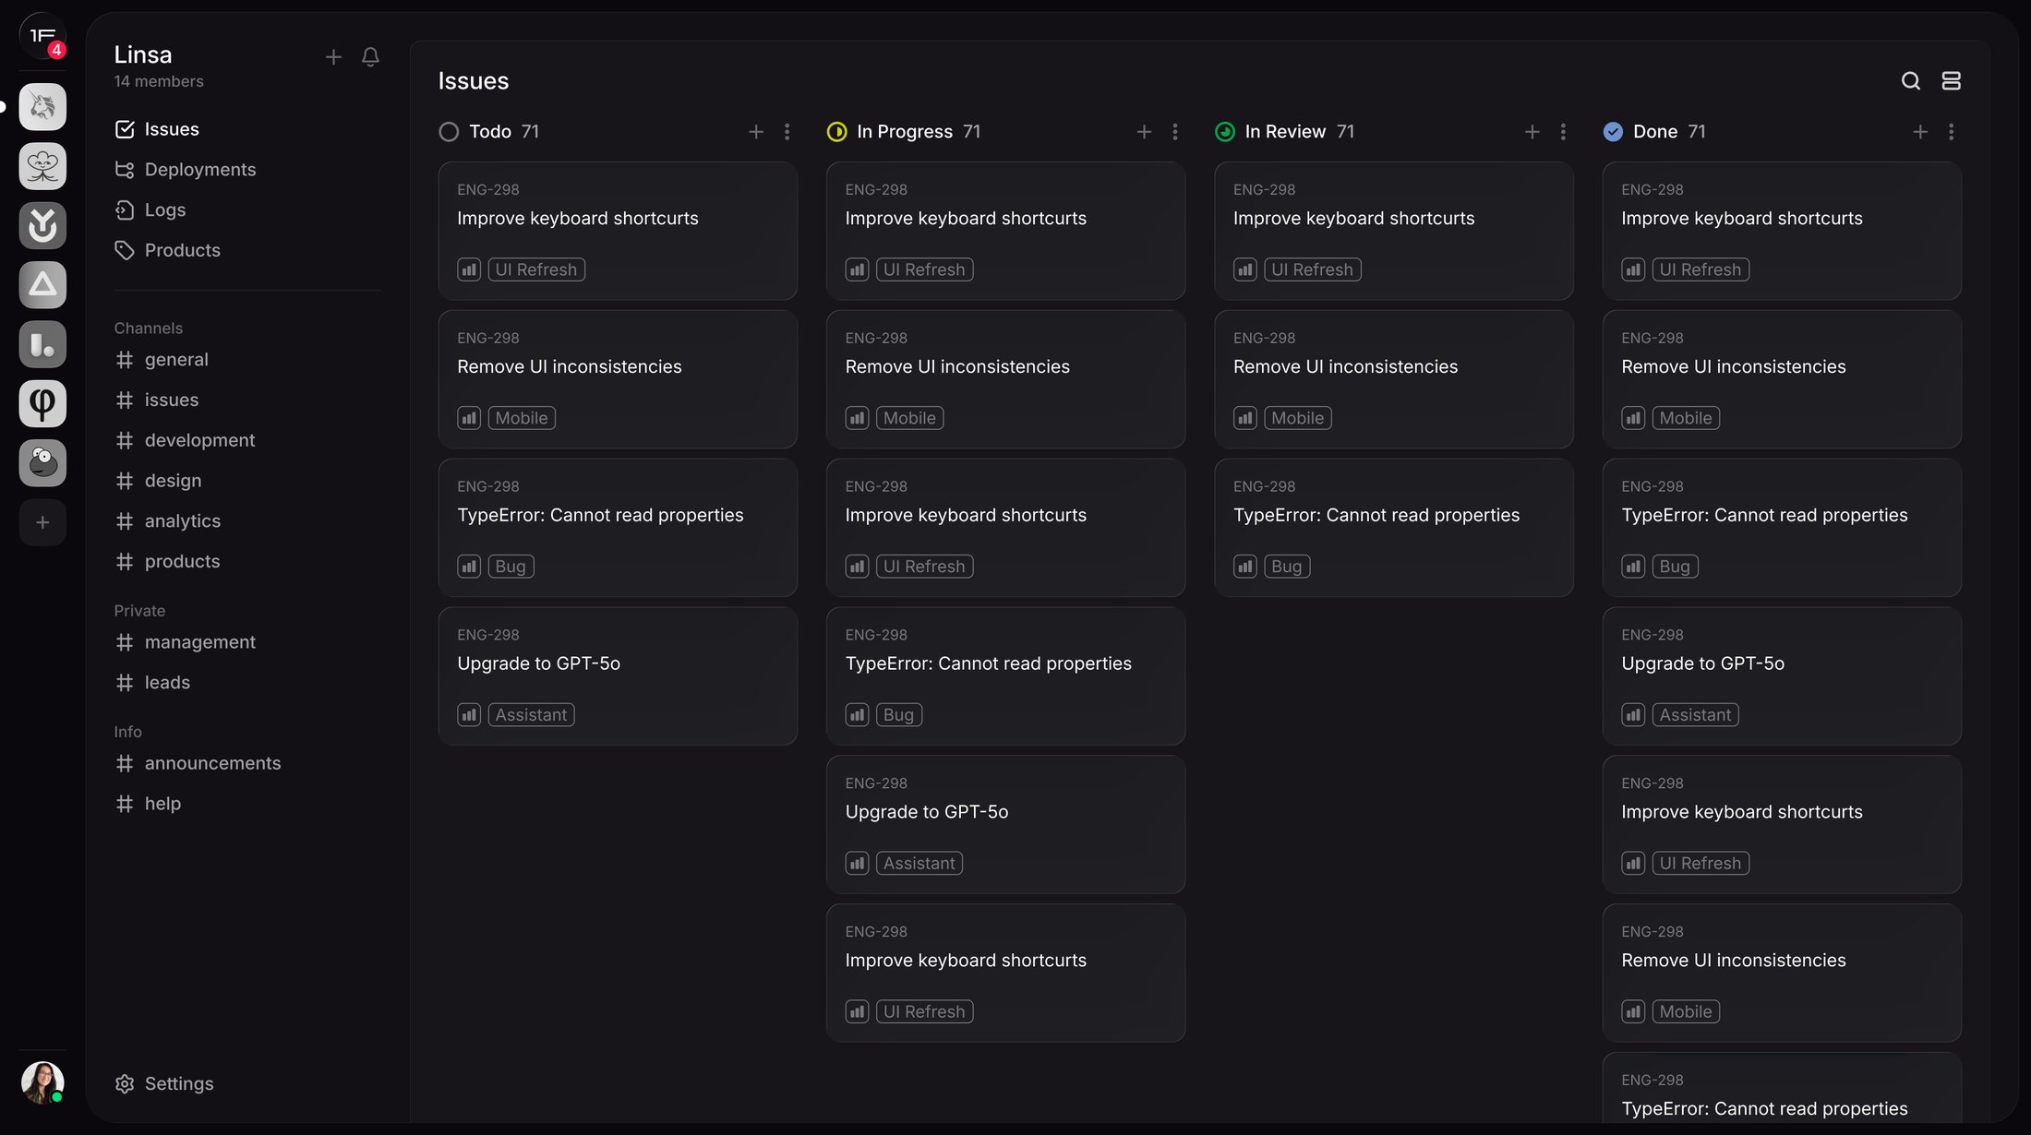The width and height of the screenshot is (2031, 1135).
Task: Click the In Progress status icon
Action: 836,132
